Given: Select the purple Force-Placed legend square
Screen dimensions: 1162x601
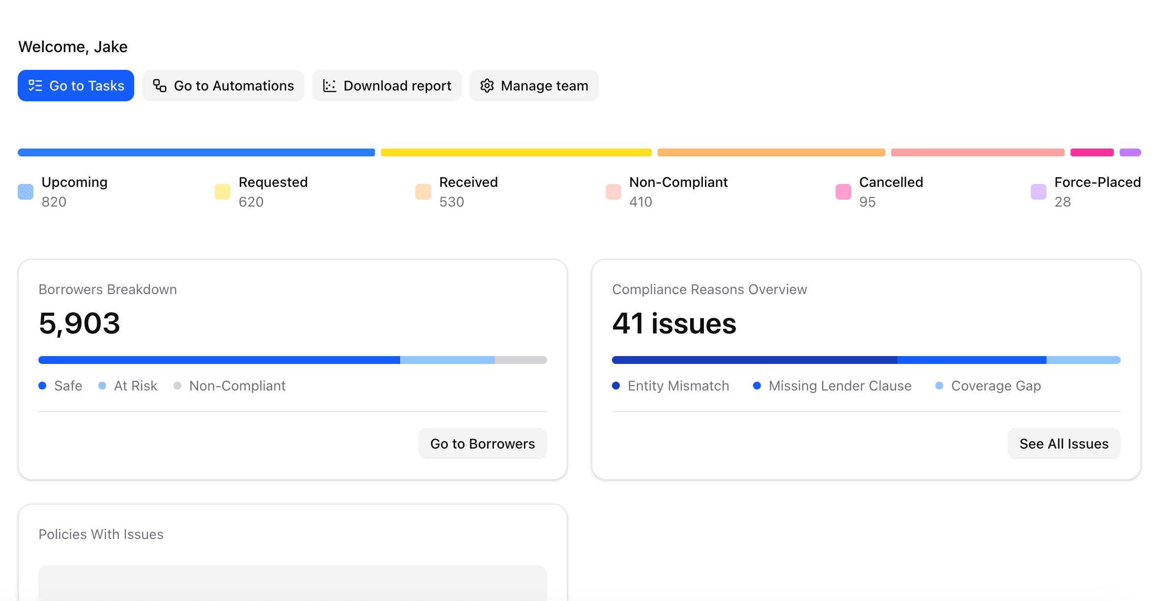Looking at the screenshot, I should tap(1038, 192).
